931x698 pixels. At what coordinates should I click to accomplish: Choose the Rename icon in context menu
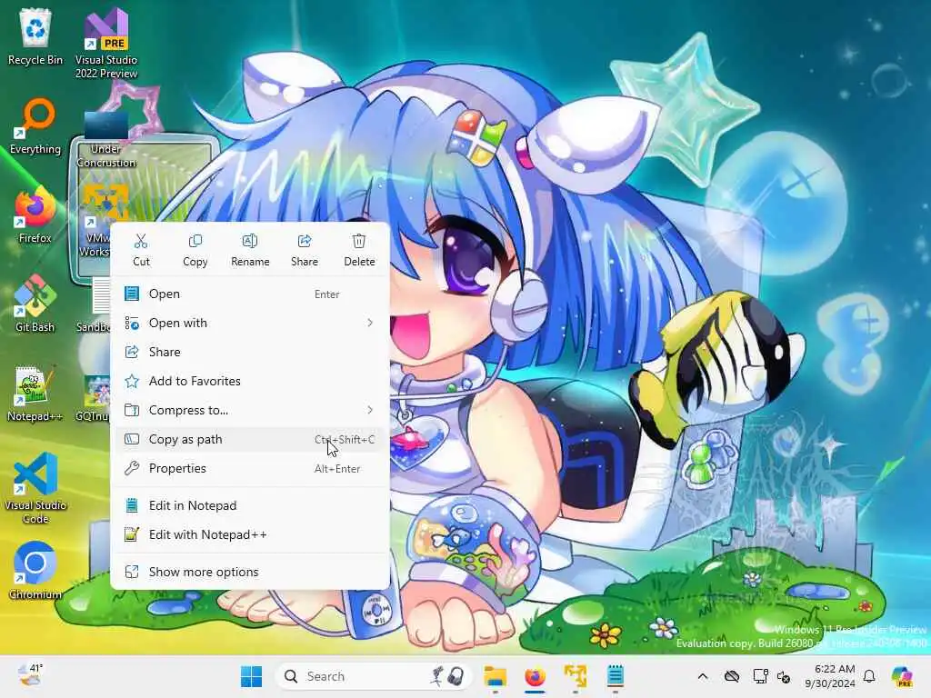coord(250,250)
